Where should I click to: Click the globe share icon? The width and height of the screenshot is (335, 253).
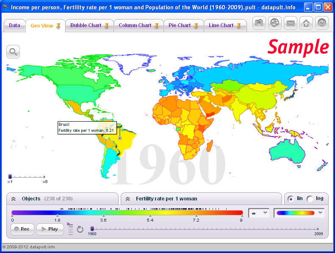click(x=275, y=22)
